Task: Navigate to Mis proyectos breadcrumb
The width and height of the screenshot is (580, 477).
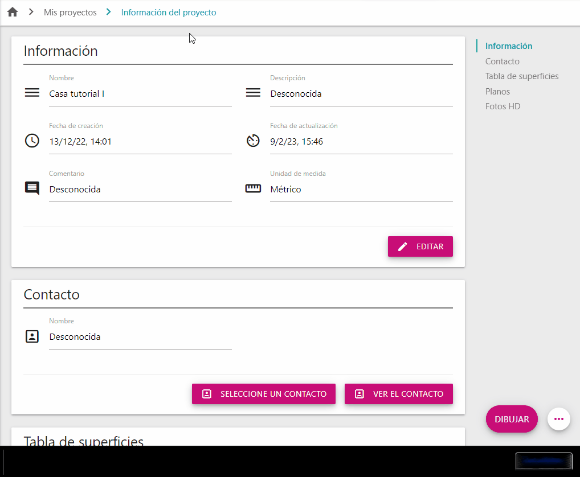Action: [x=70, y=12]
